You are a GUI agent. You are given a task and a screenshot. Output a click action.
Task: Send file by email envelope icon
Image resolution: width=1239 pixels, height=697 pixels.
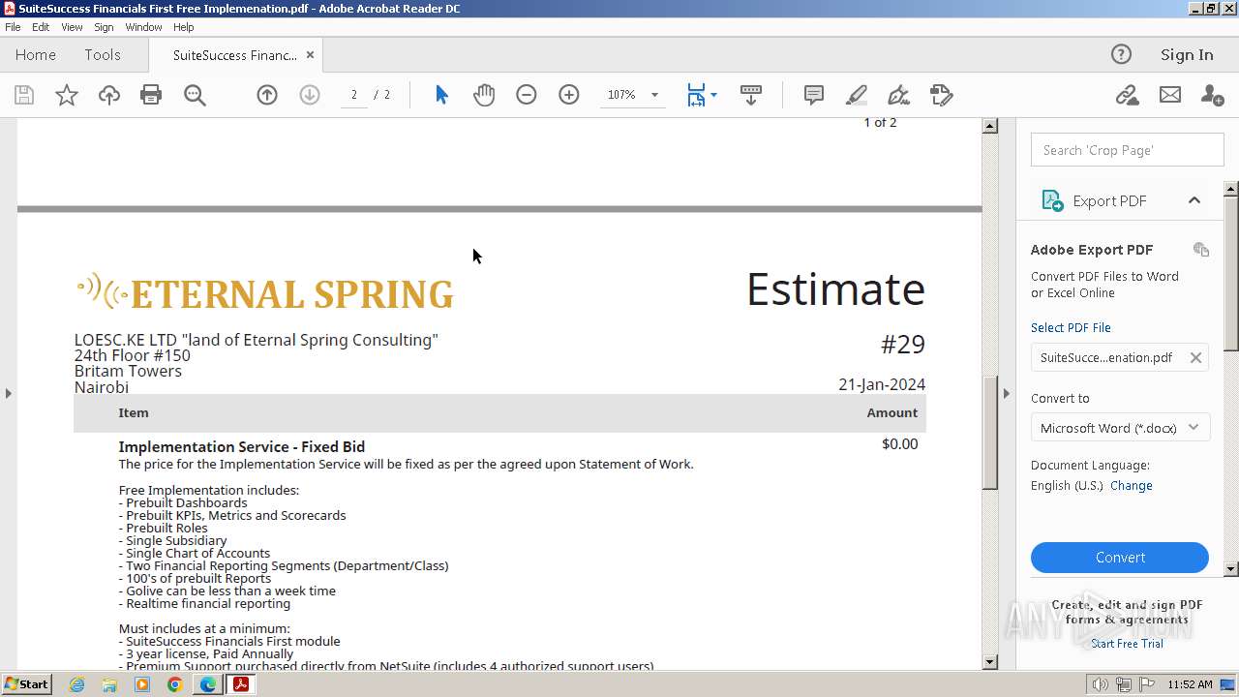(1170, 95)
